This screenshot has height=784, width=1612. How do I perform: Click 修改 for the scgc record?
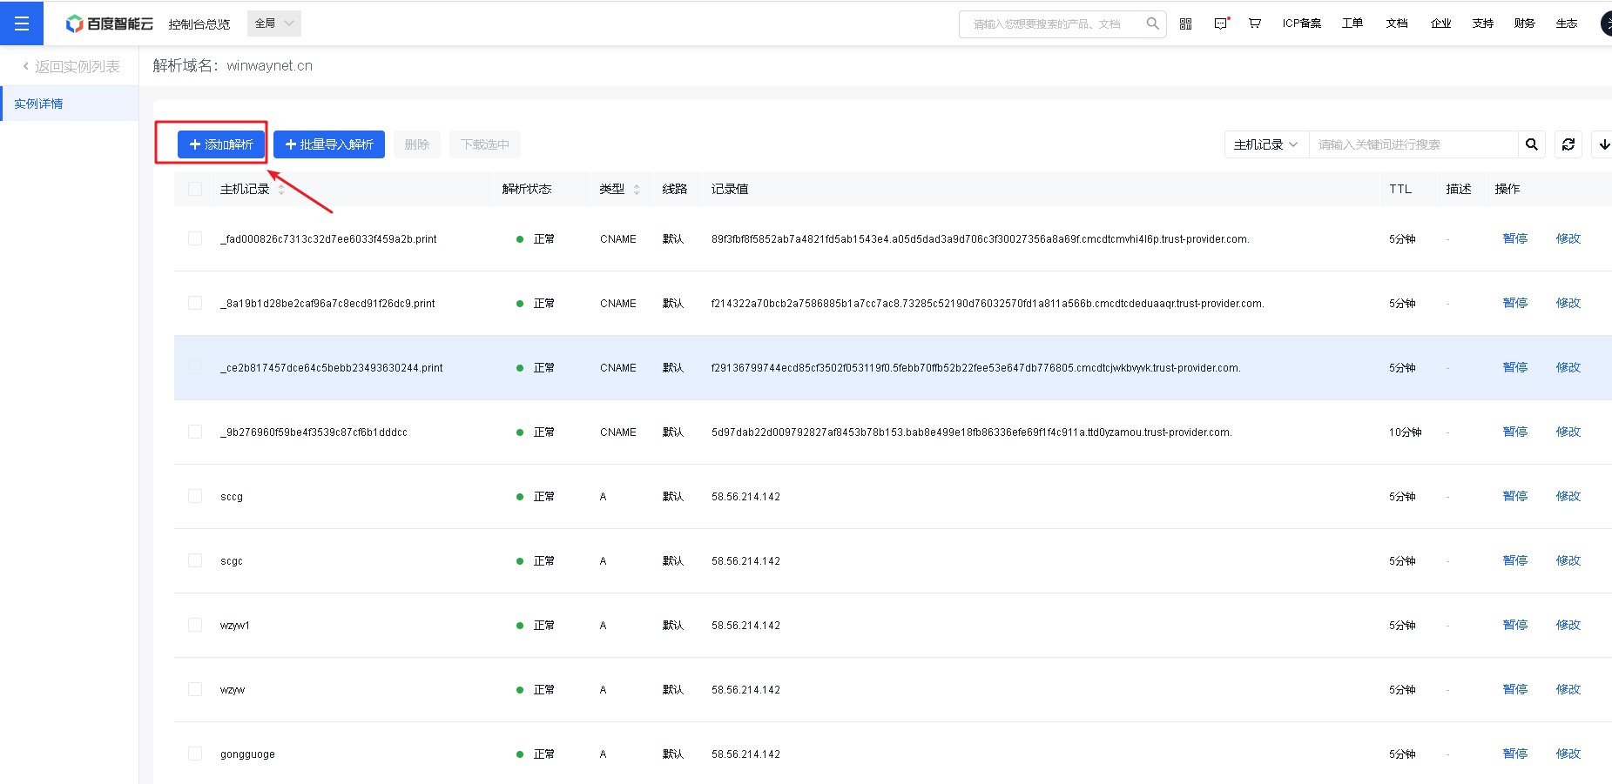(1568, 560)
